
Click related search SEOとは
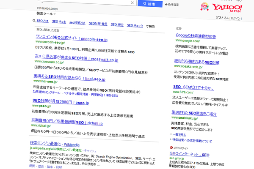point(42,21)
